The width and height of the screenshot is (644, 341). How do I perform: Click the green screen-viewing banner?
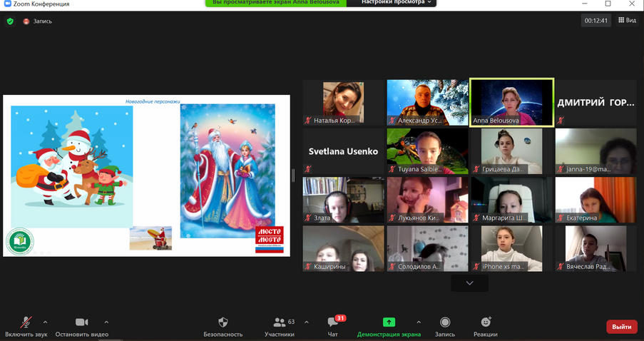coord(276,2)
